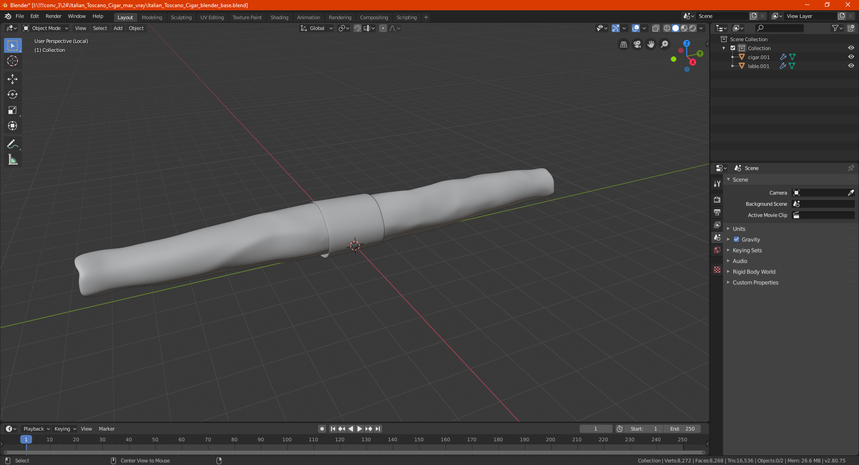Click the End frame field

[x=682, y=429]
